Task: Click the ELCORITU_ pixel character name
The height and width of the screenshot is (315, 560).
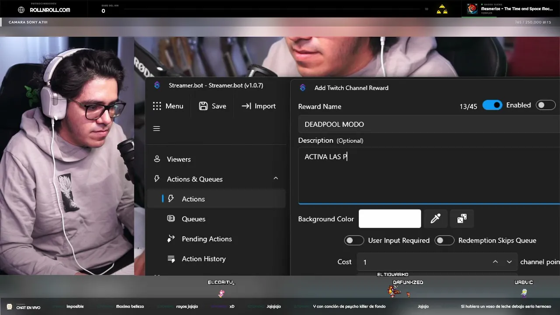Action: [221, 283]
